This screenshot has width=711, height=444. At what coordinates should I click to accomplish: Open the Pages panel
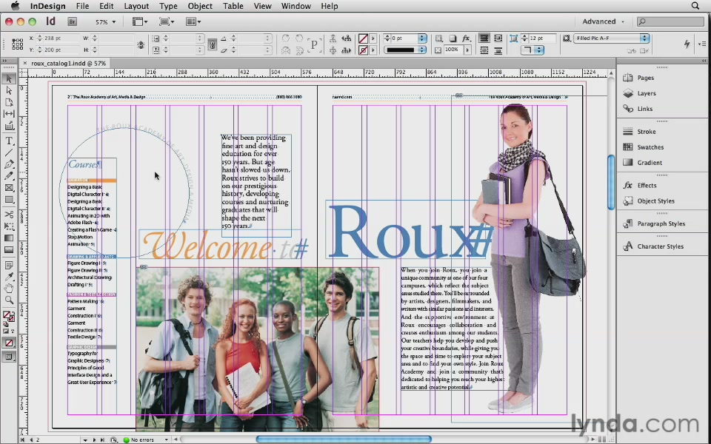point(645,78)
